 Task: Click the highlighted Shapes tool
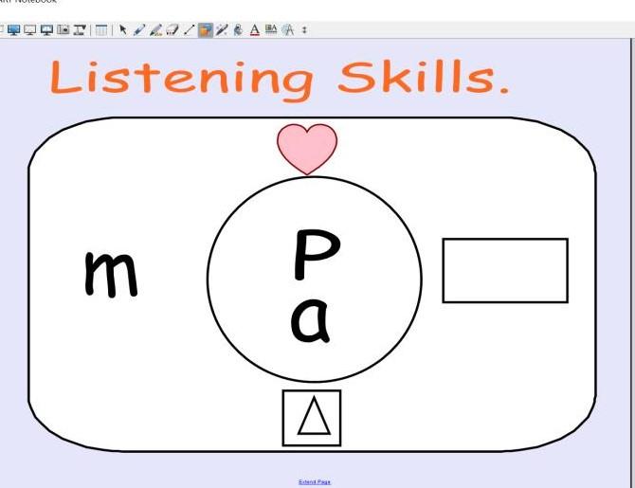pyautogui.click(x=205, y=30)
